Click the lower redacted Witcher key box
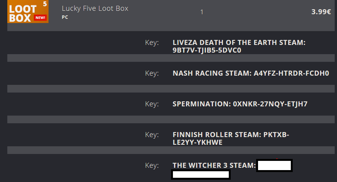Screen dimensions: 337x182 point(201,175)
